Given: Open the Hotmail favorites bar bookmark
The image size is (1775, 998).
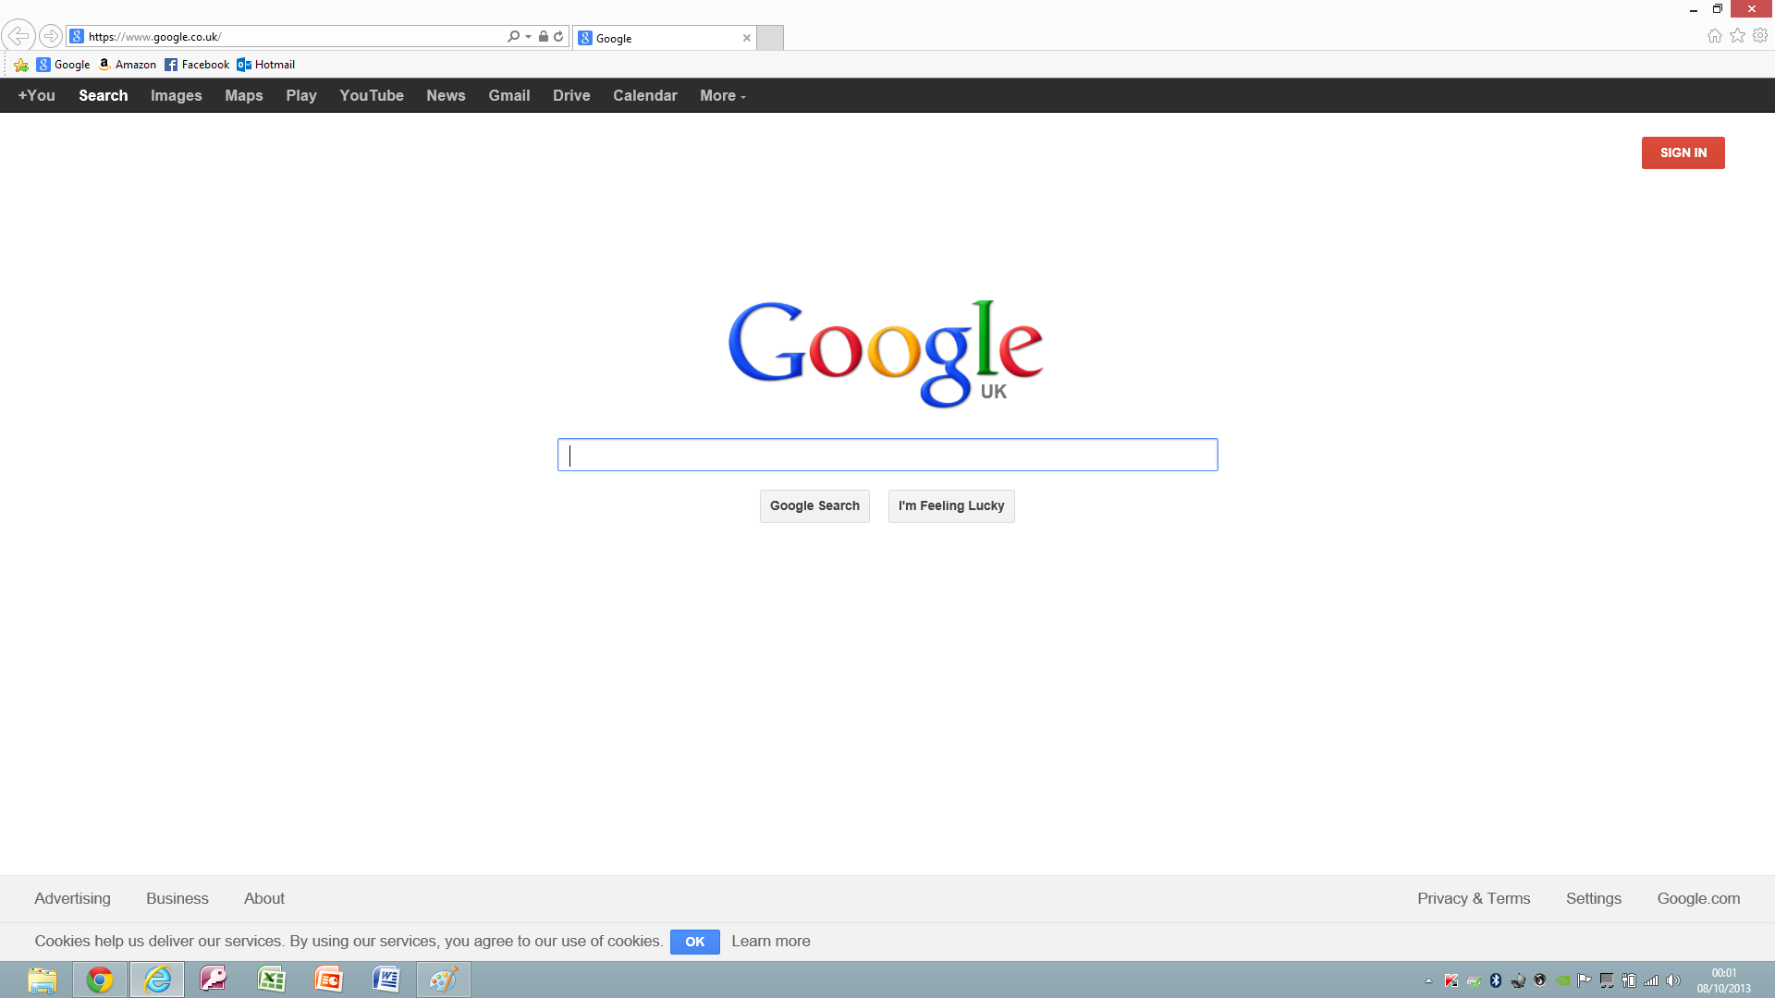Looking at the screenshot, I should [266, 65].
